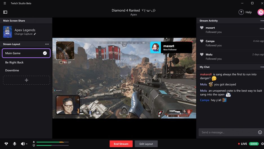Toggle the sidebar panel layout icon
Viewport: 264px width, 149px height.
coord(5,12)
